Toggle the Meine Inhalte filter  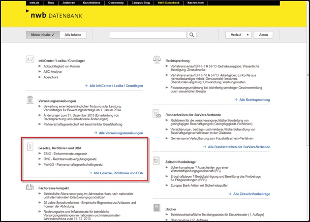[x=43, y=35]
